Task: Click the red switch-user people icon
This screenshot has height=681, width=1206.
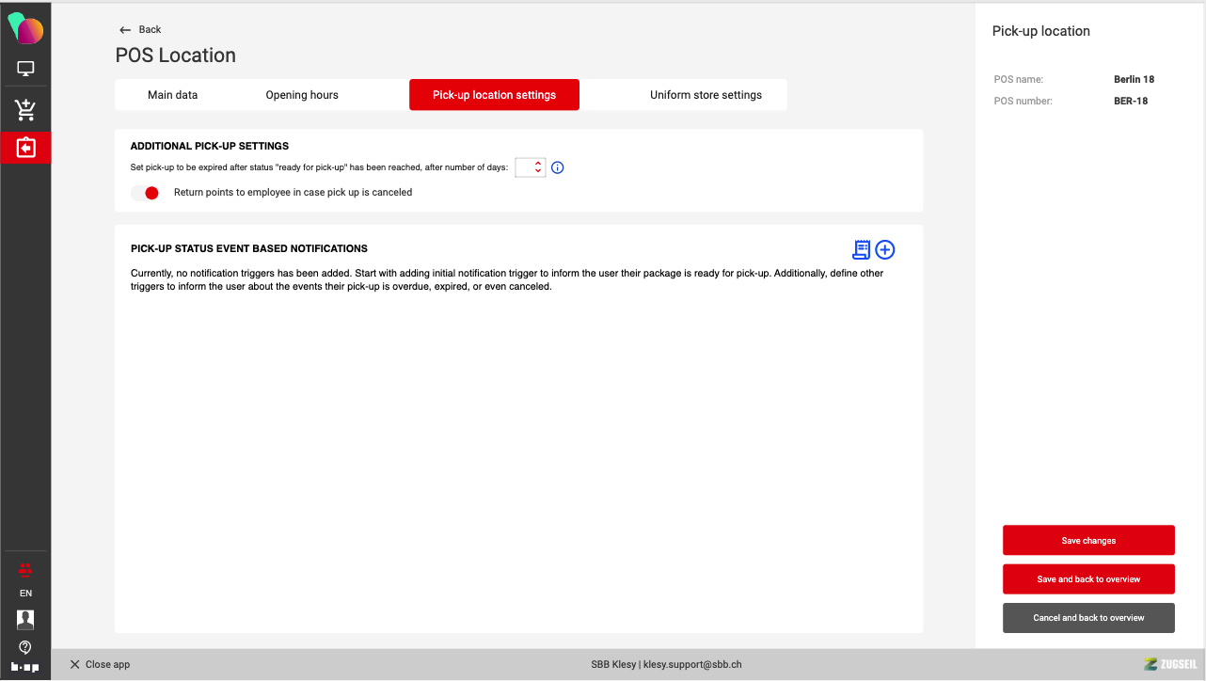Action: 25,569
